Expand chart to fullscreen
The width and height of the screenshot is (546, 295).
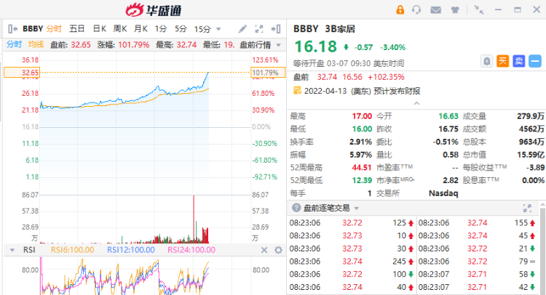click(x=258, y=29)
